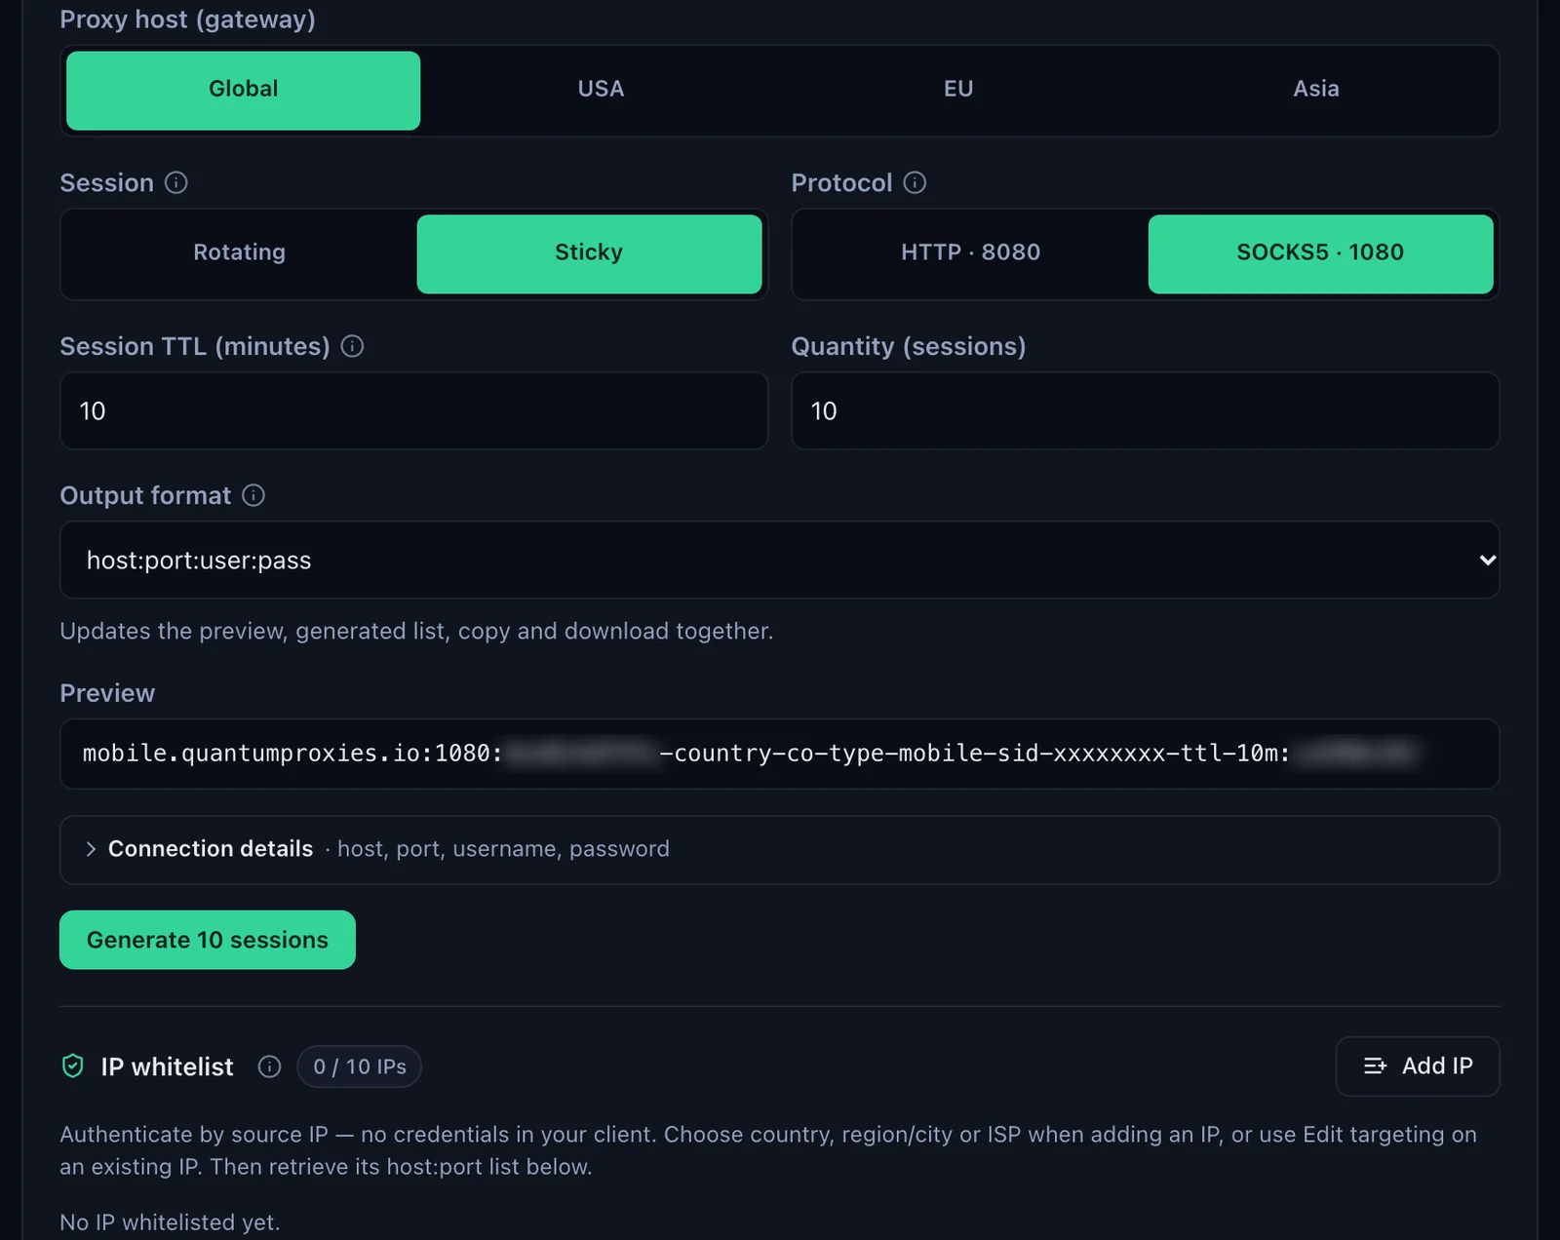The height and width of the screenshot is (1240, 1560).
Task: Open the Output format dropdown
Action: click(x=779, y=560)
